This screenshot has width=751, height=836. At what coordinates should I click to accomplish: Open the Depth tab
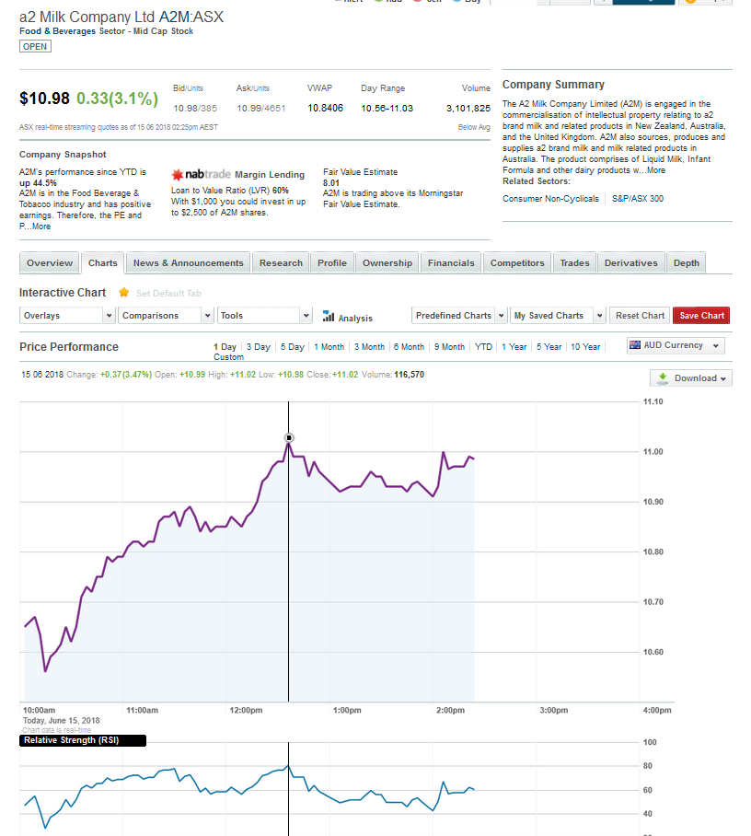click(687, 262)
